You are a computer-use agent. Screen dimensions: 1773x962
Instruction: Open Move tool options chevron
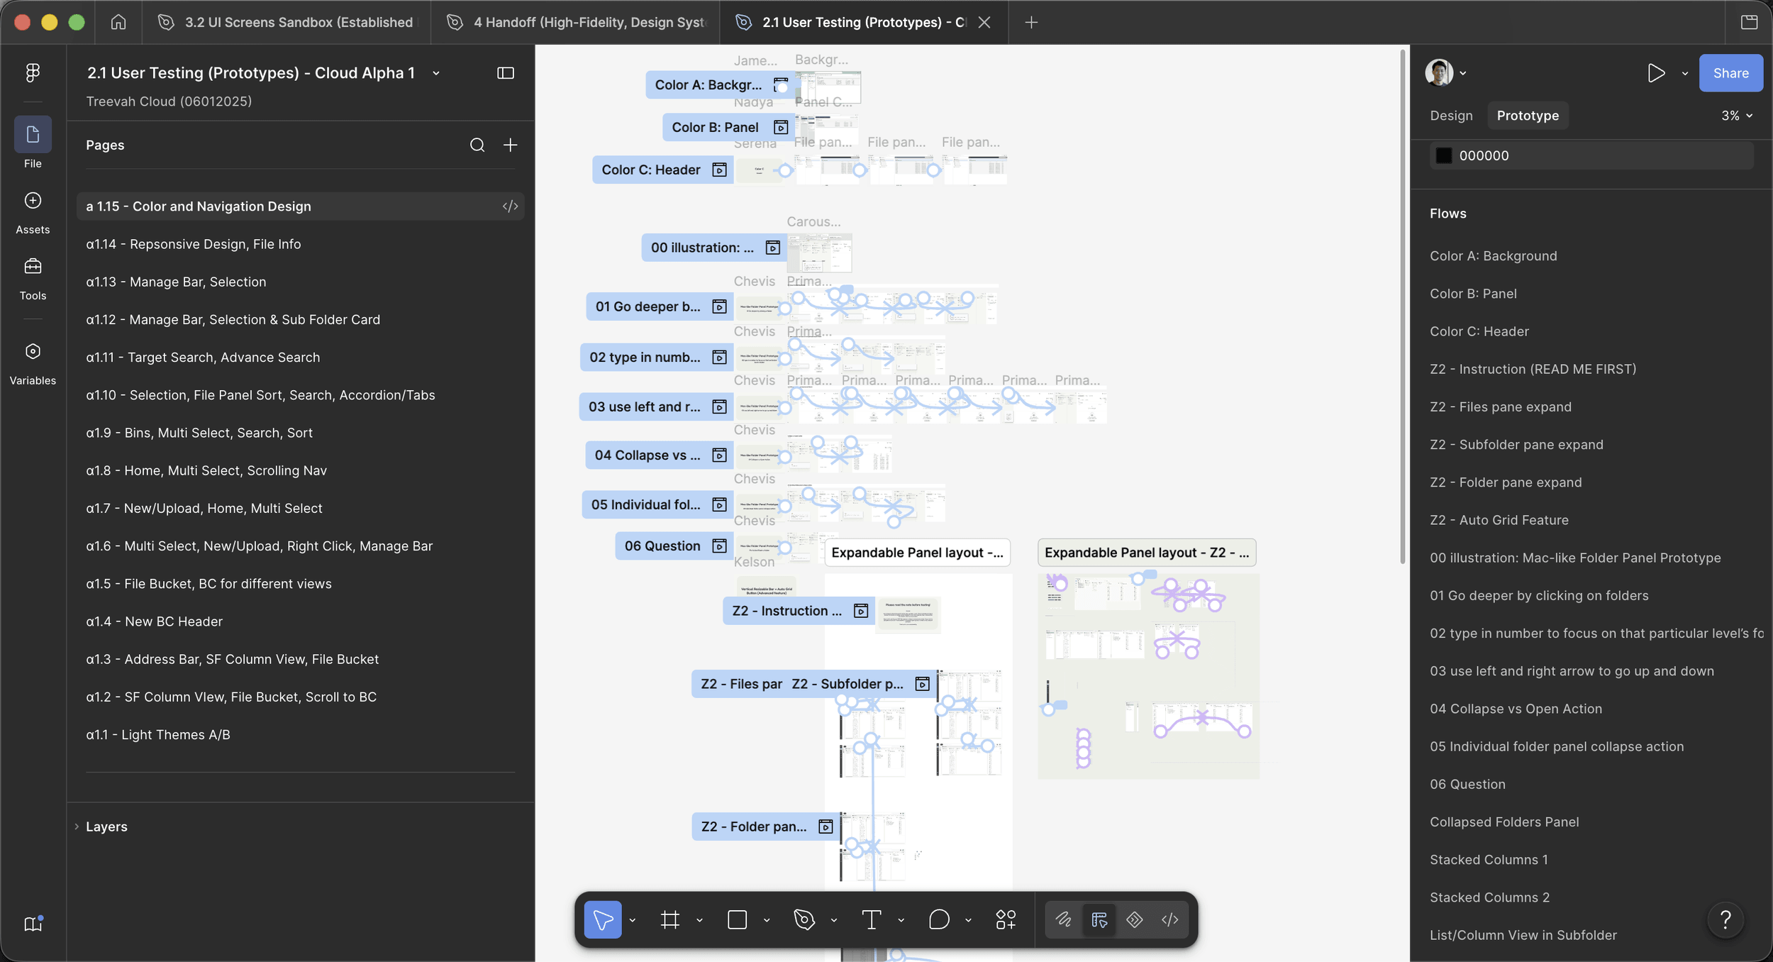[633, 920]
